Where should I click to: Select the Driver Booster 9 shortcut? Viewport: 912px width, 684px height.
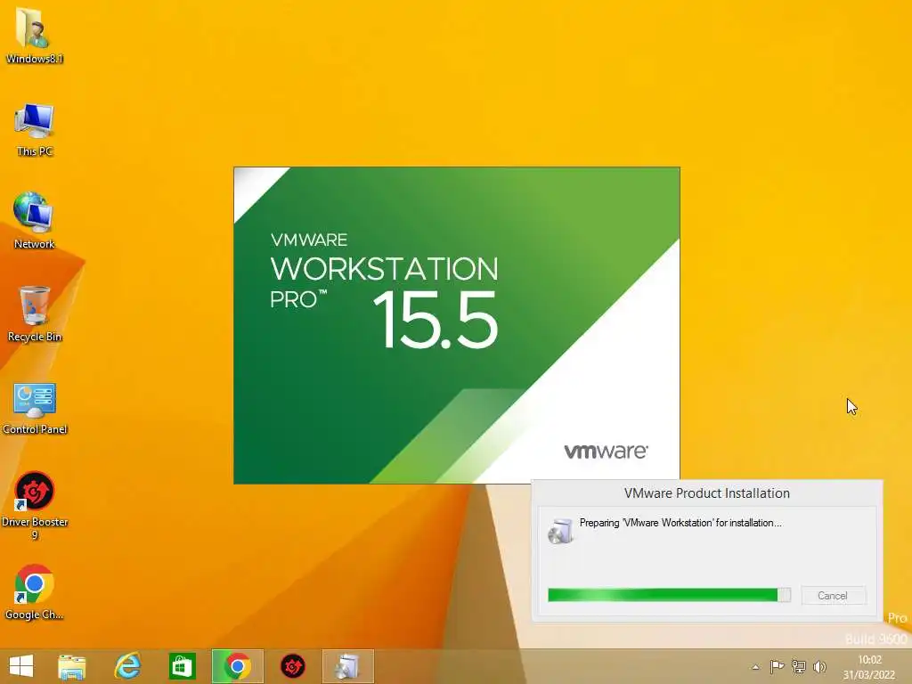tap(35, 505)
